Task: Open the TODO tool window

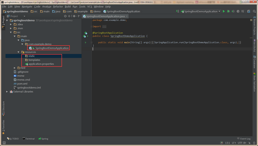Action: click(x=13, y=139)
